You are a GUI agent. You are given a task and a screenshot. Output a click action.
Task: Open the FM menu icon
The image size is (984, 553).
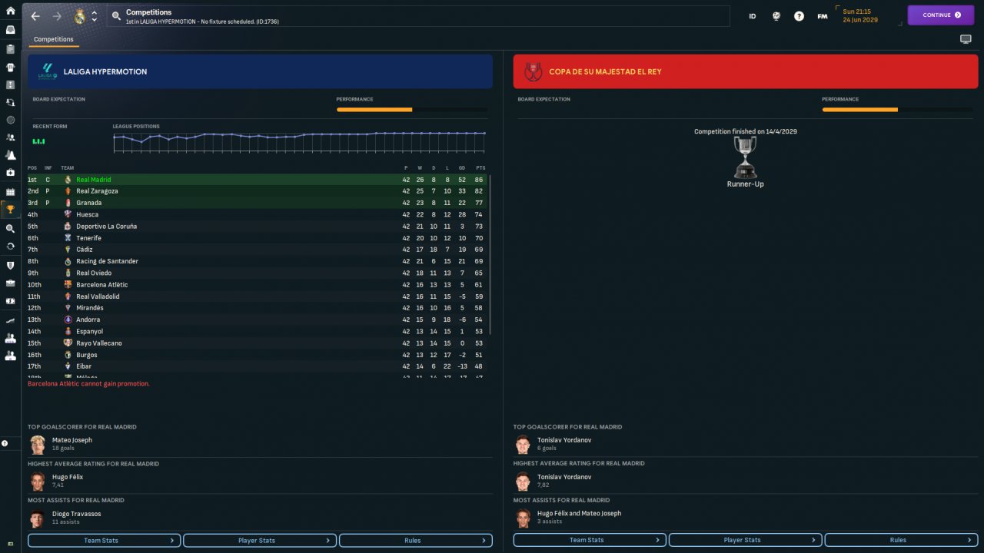pos(823,16)
